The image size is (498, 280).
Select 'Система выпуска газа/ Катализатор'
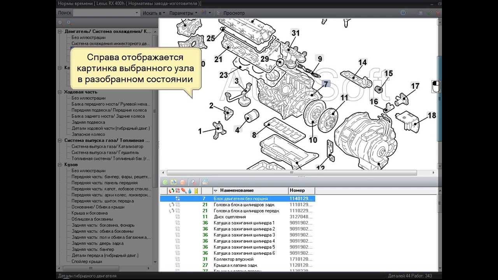point(107,147)
